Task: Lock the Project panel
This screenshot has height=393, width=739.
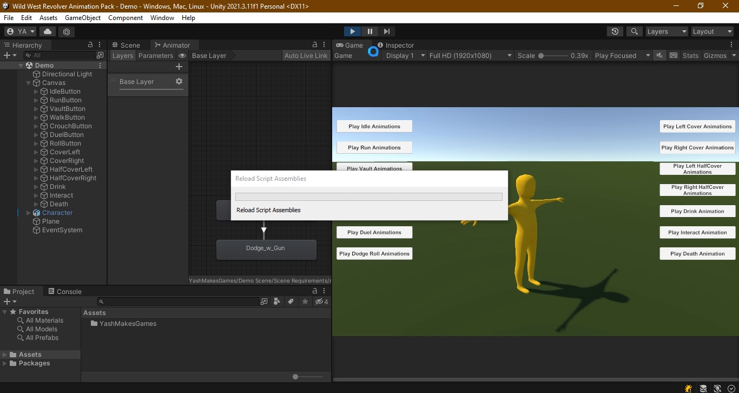Action: pos(315,291)
